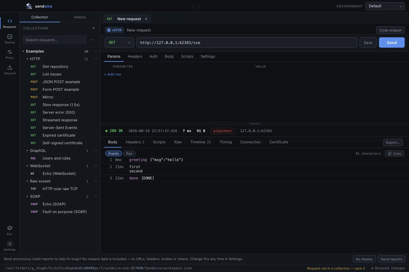The height and width of the screenshot is (272, 409).
Task: Open the request Body tab
Action: click(169, 57)
